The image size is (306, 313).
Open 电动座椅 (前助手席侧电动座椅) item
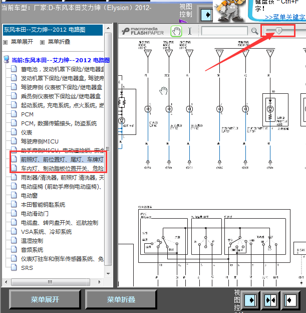coord(62,187)
